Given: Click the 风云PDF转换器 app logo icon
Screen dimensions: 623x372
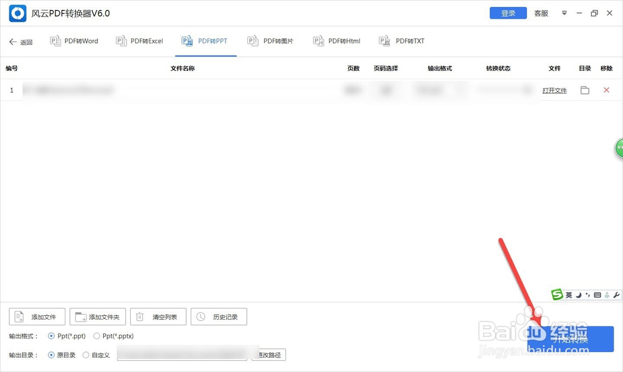Looking at the screenshot, I should [x=17, y=14].
